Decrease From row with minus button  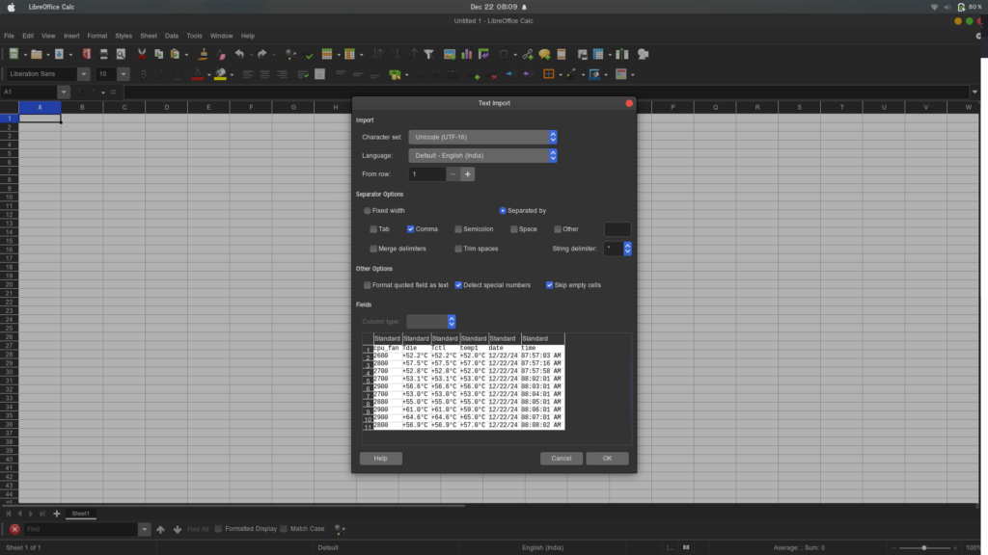(453, 174)
